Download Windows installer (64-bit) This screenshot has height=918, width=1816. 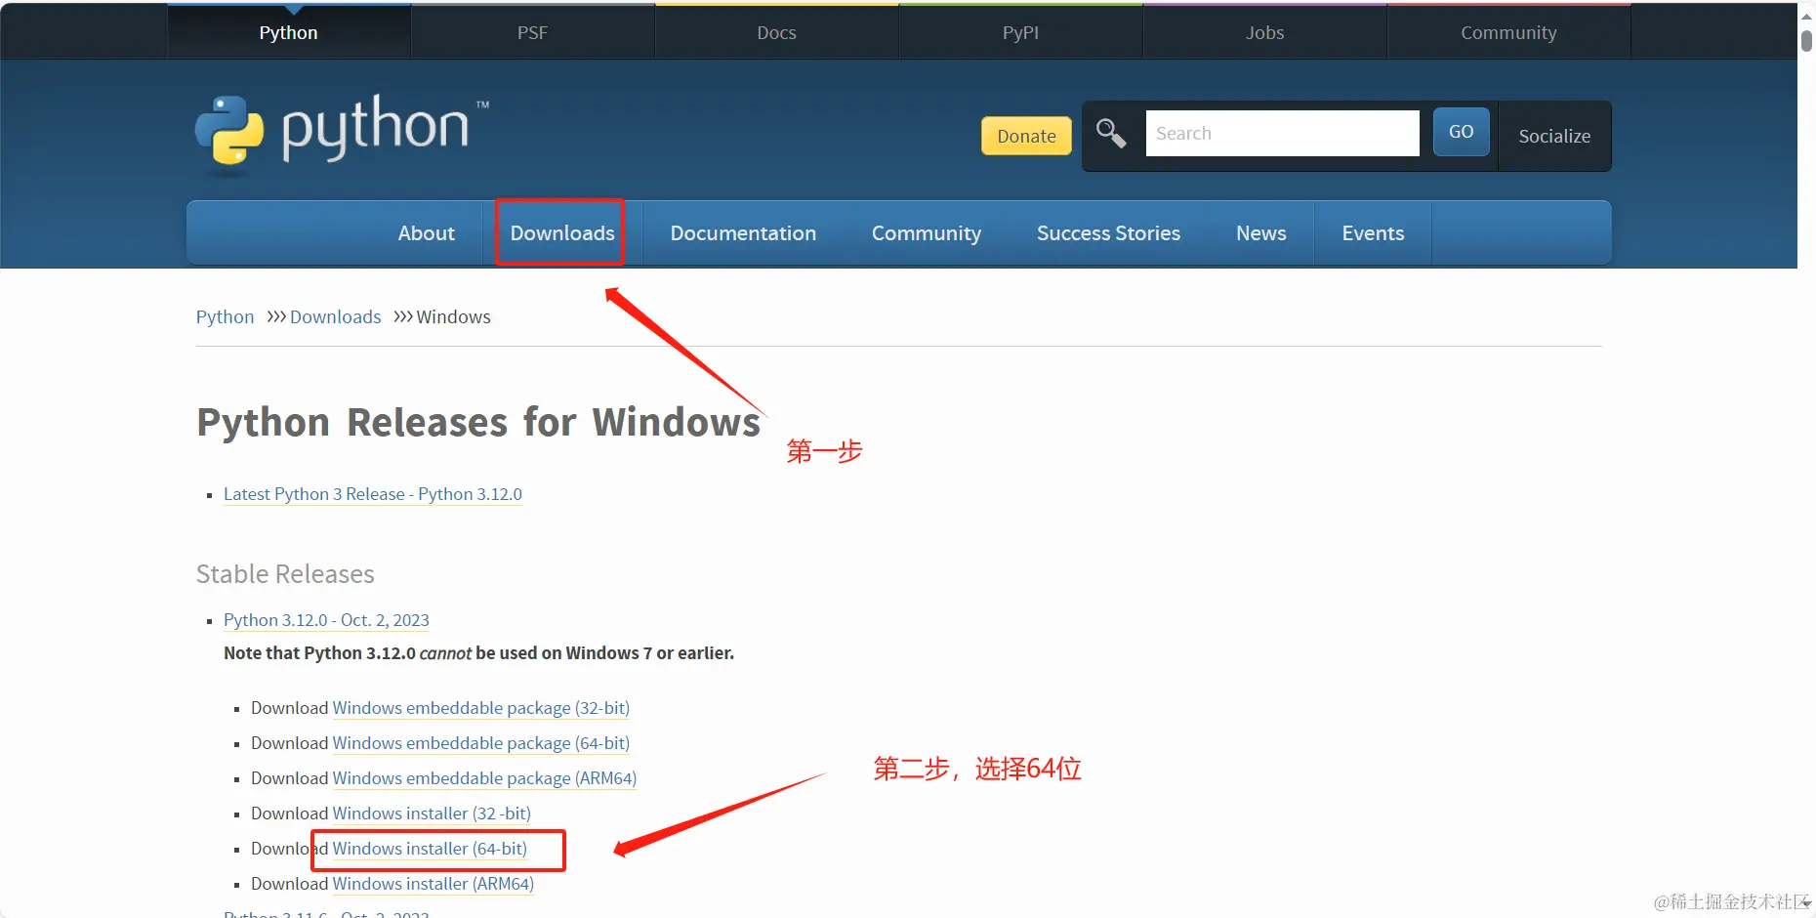pos(430,849)
